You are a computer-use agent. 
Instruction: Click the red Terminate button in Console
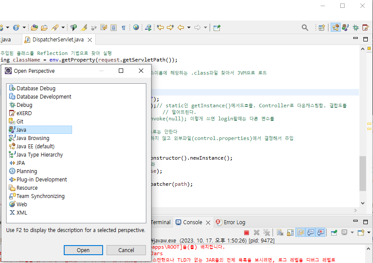pyautogui.click(x=246, y=232)
